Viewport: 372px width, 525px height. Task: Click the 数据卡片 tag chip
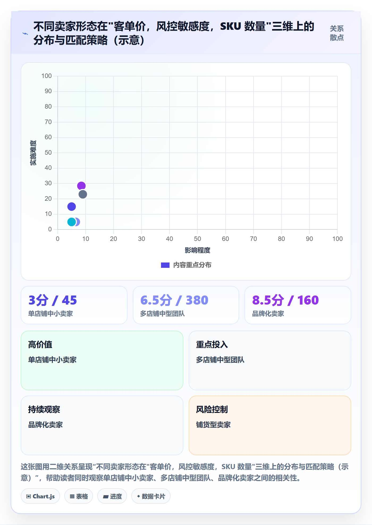point(151,496)
